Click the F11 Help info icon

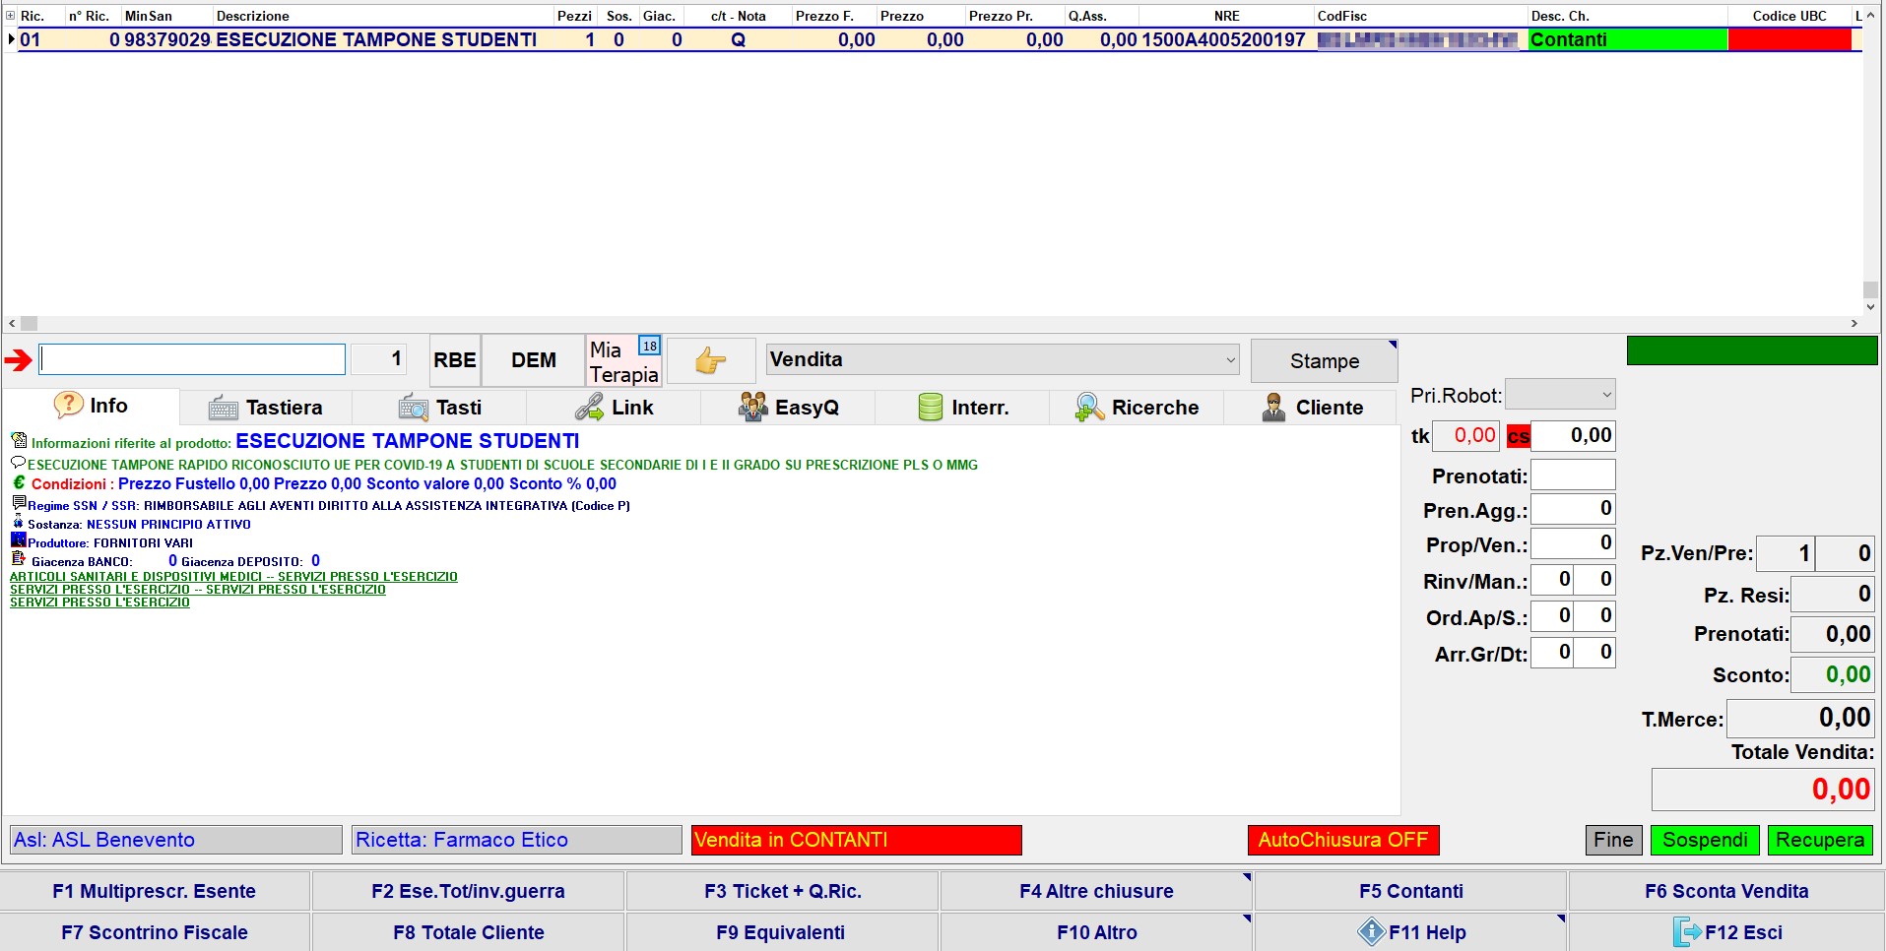(x=1371, y=931)
